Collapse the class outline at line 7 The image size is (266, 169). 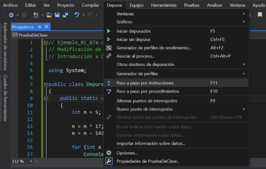click(x=46, y=84)
